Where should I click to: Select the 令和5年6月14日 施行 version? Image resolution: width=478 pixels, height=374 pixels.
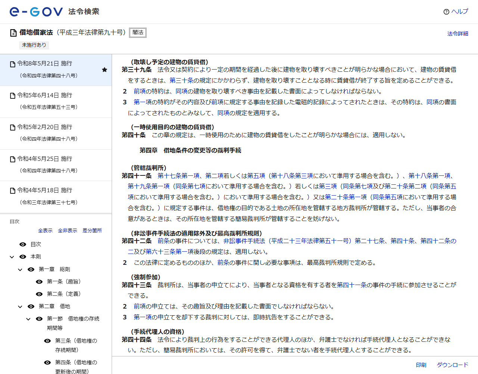(56, 102)
